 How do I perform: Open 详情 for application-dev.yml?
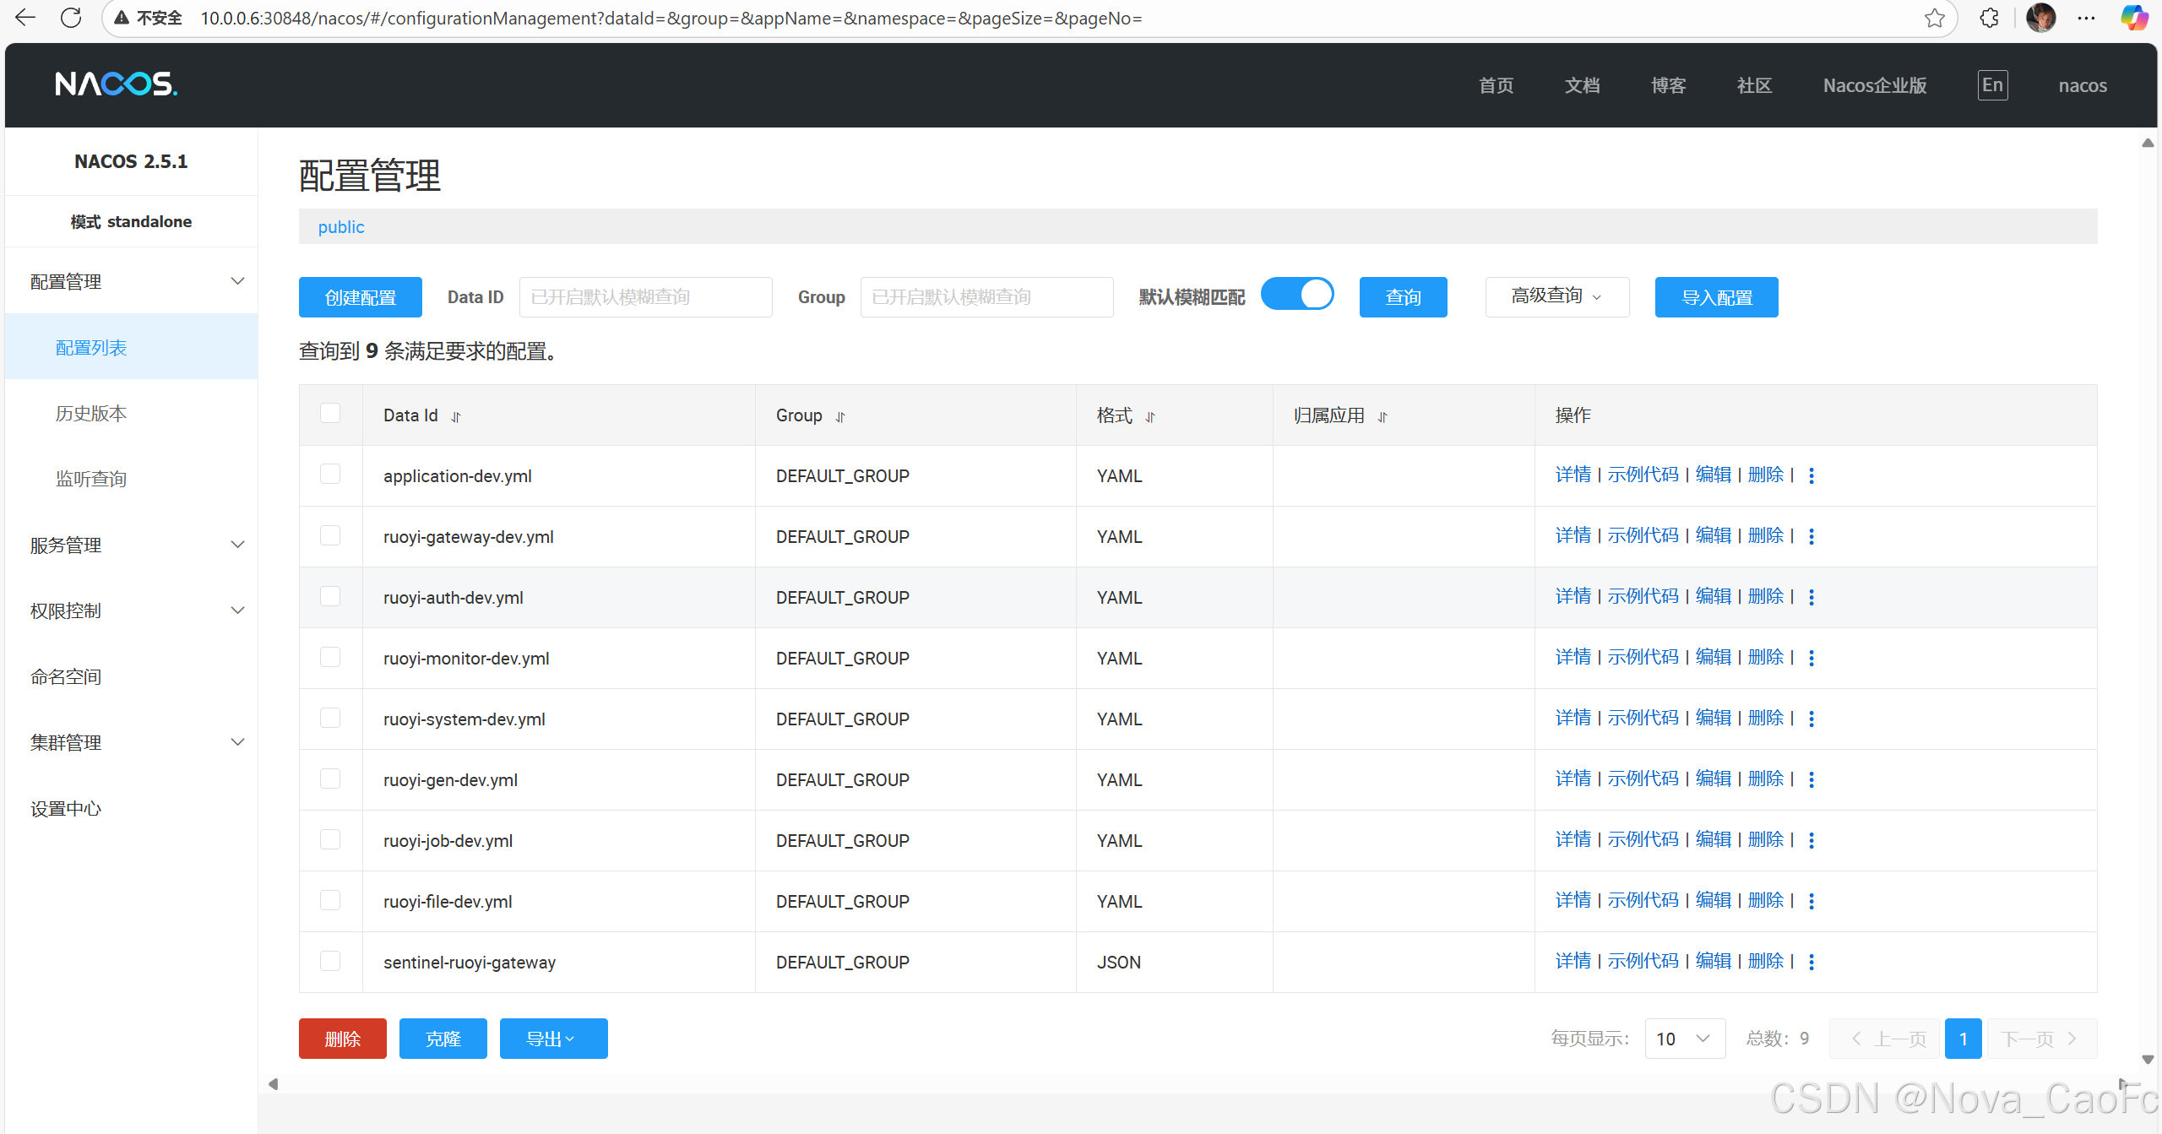(x=1573, y=475)
